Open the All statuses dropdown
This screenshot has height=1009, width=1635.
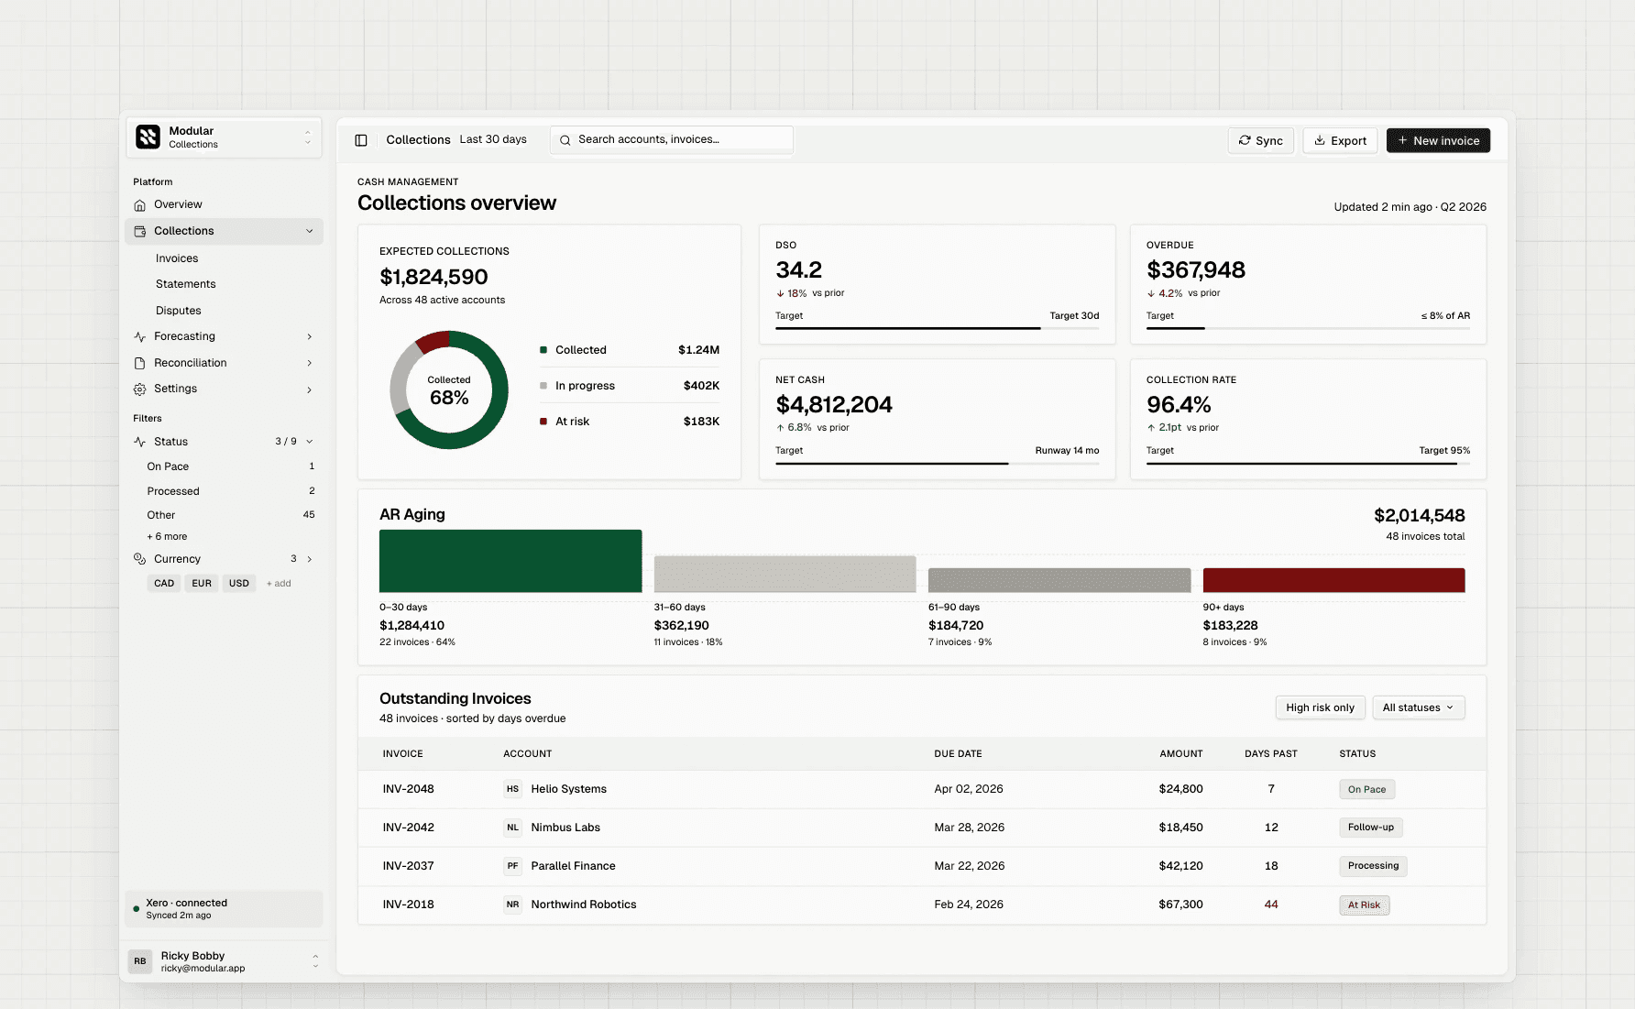[x=1418, y=707]
